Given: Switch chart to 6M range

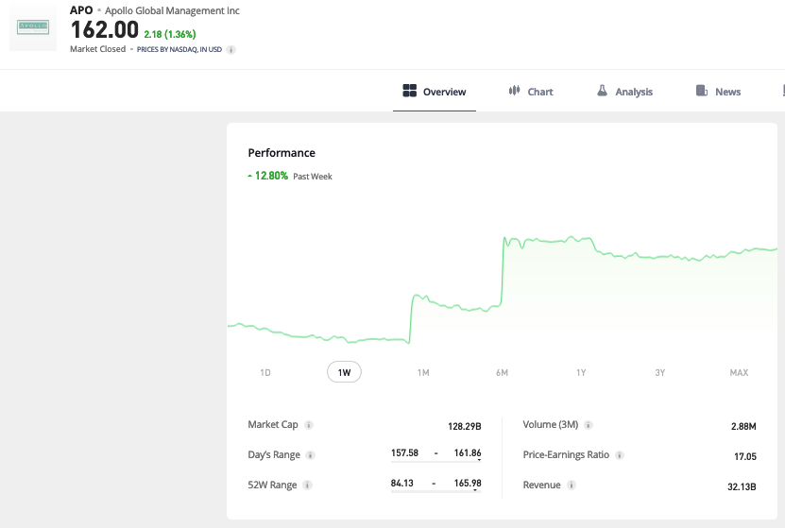Looking at the screenshot, I should click(502, 373).
